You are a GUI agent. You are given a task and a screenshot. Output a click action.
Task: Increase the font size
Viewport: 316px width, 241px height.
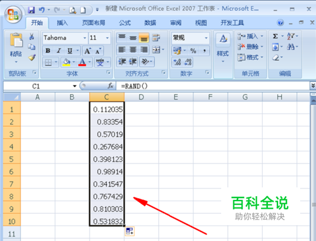click(x=87, y=50)
